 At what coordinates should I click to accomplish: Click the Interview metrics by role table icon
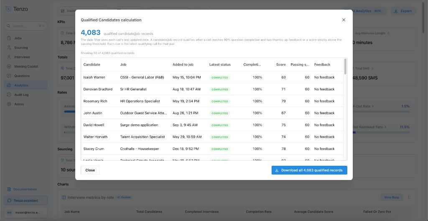(x=64, y=197)
